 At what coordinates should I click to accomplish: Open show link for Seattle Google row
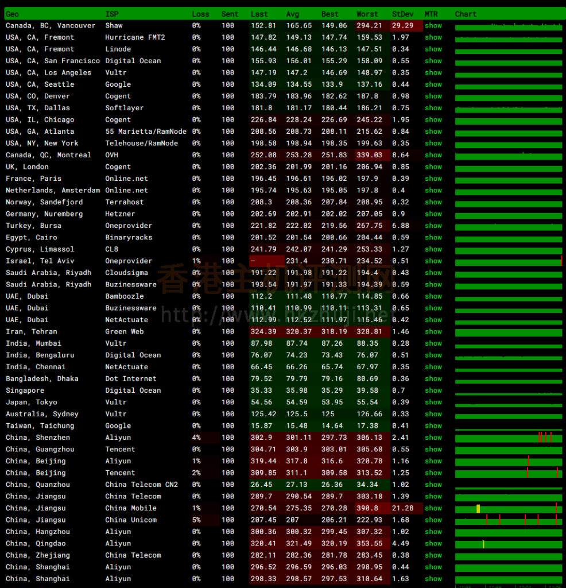click(x=433, y=84)
